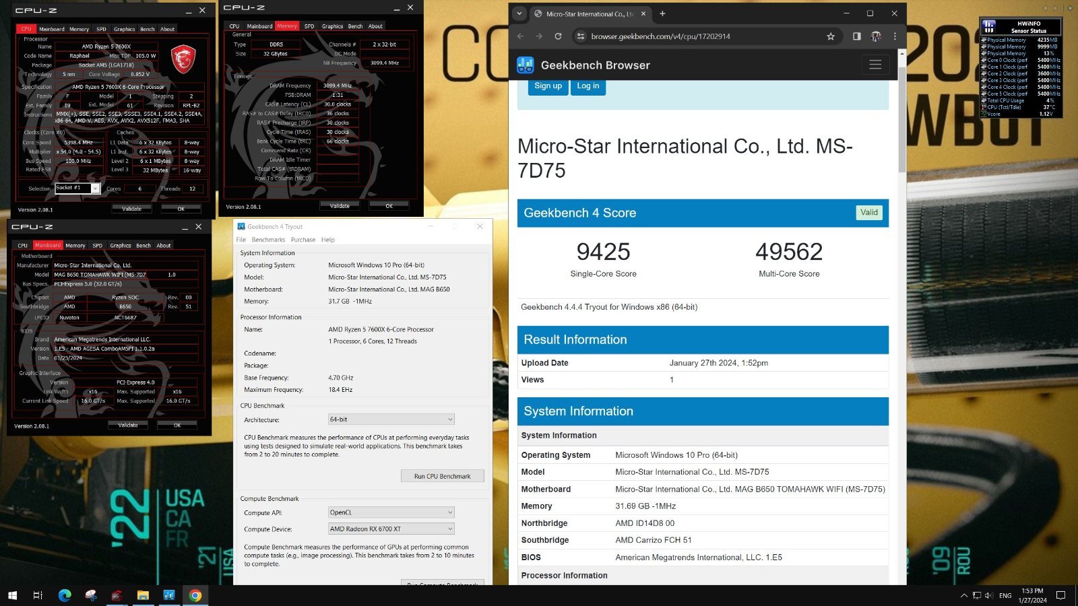Open About tab in CPU-Z Memory window
This screenshot has height=606, width=1078.
375,26
